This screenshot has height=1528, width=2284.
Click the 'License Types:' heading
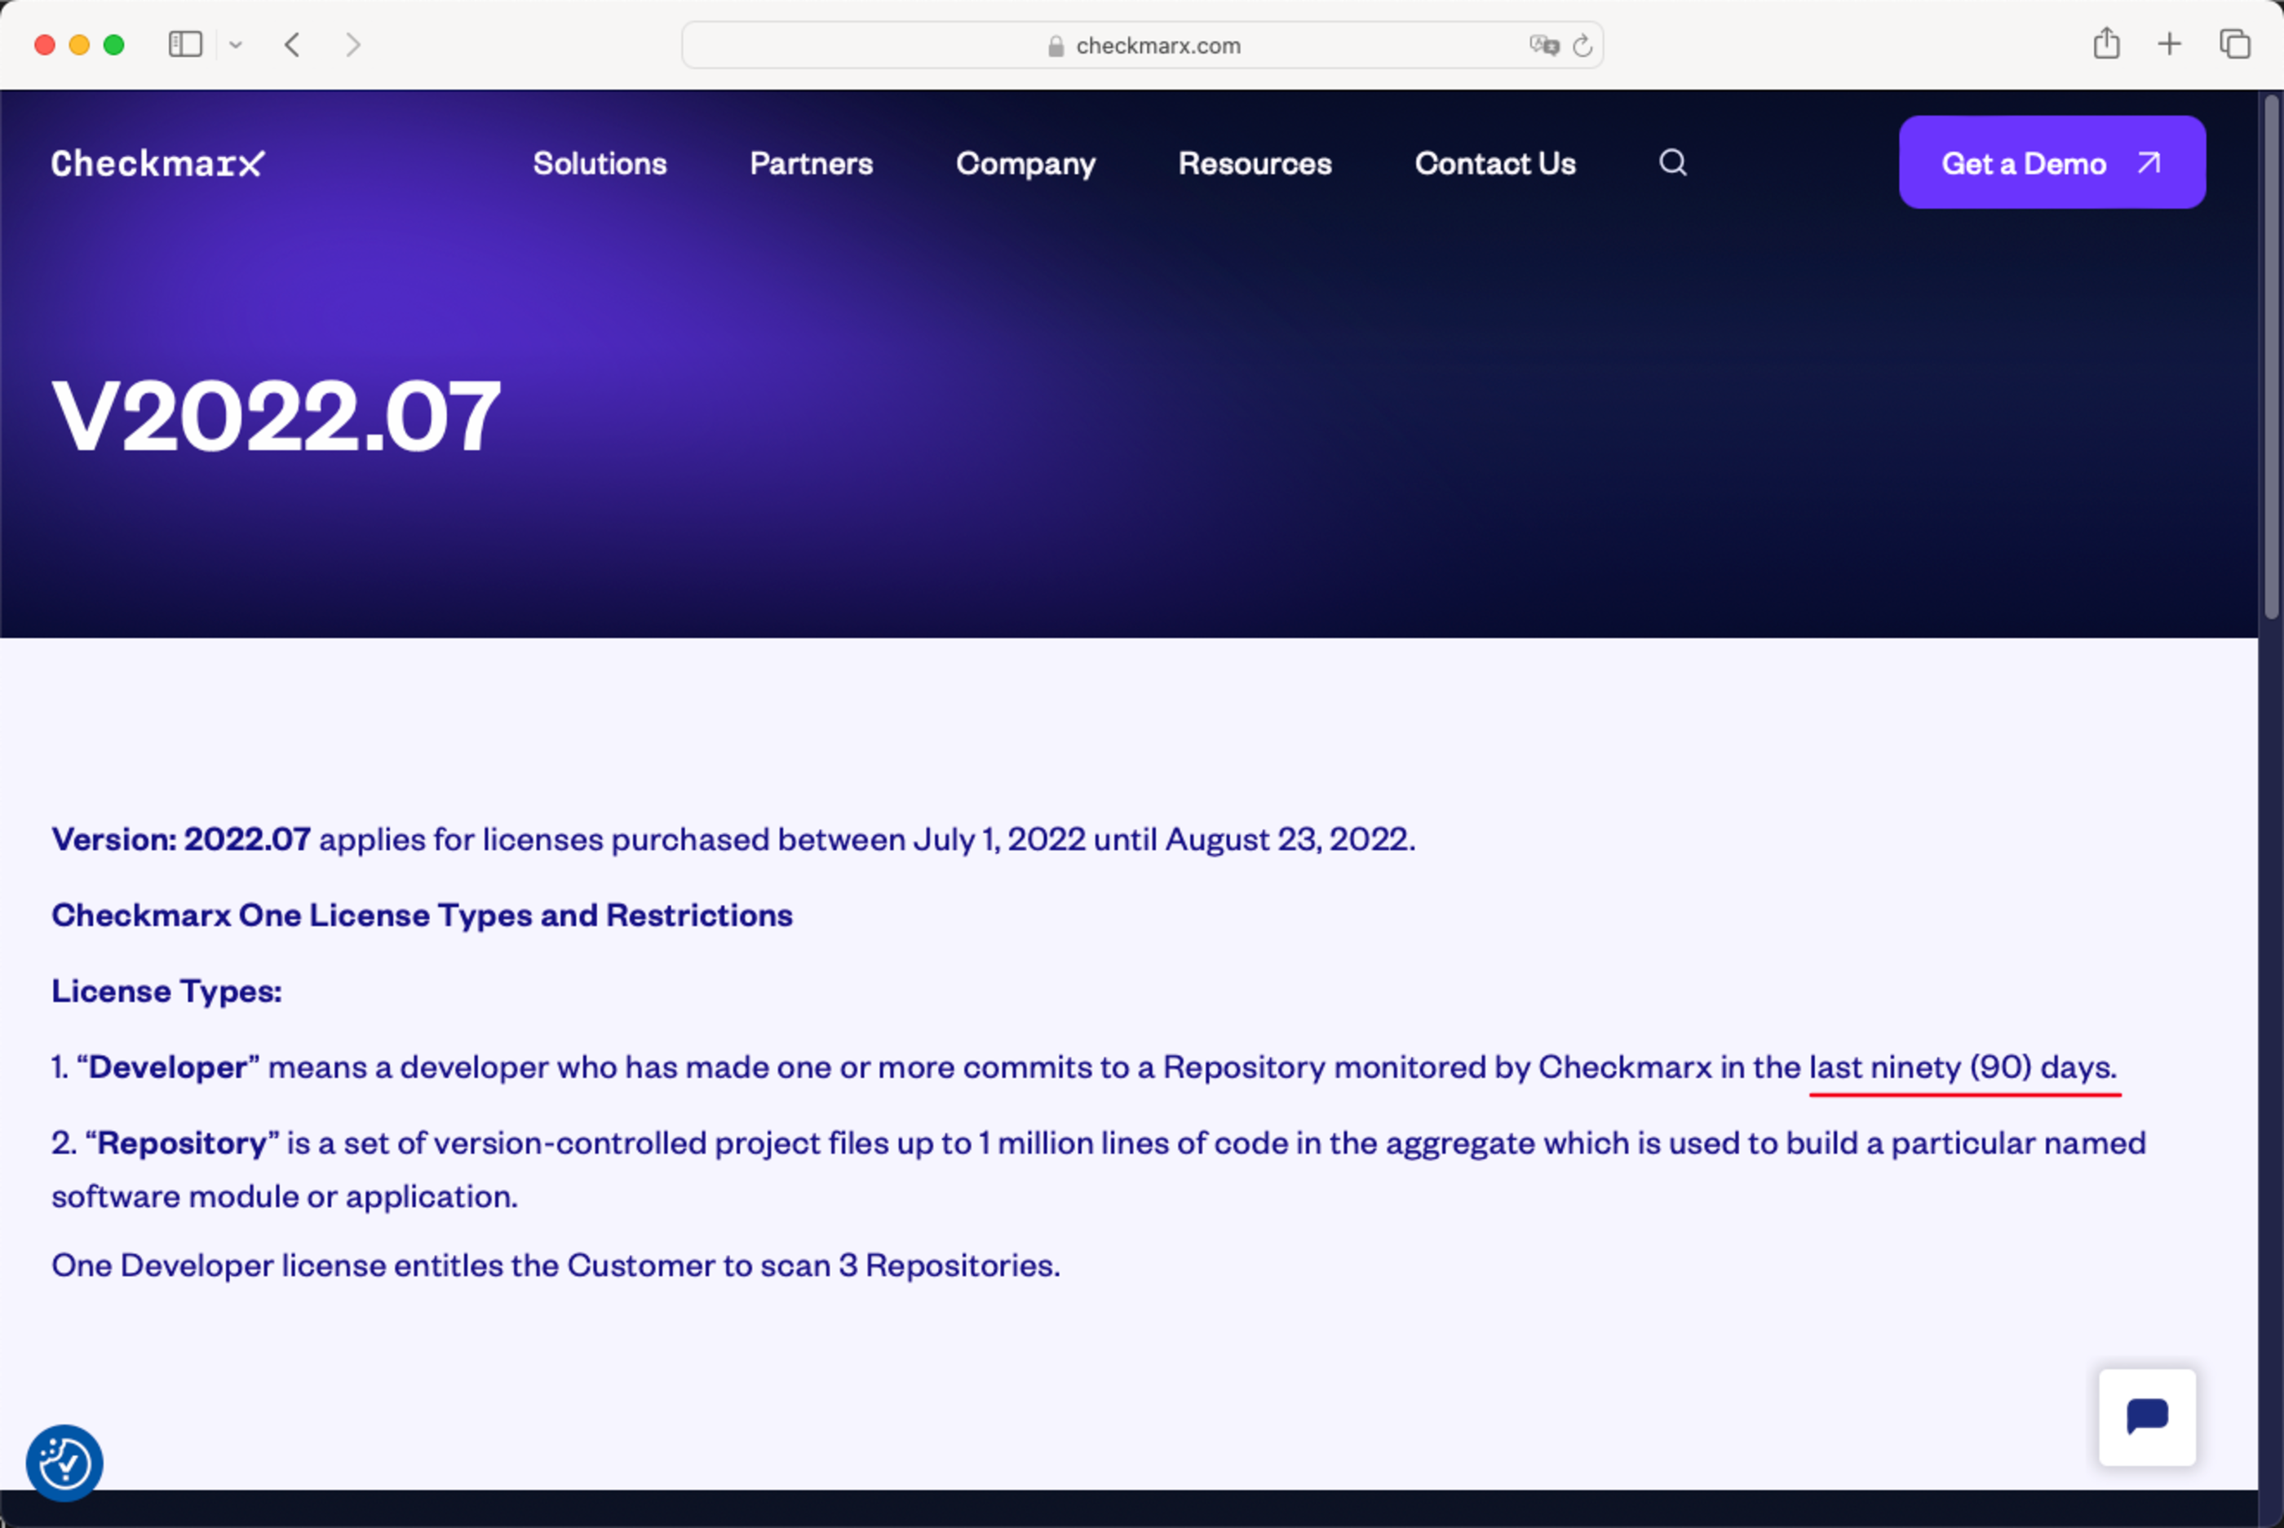[166, 991]
